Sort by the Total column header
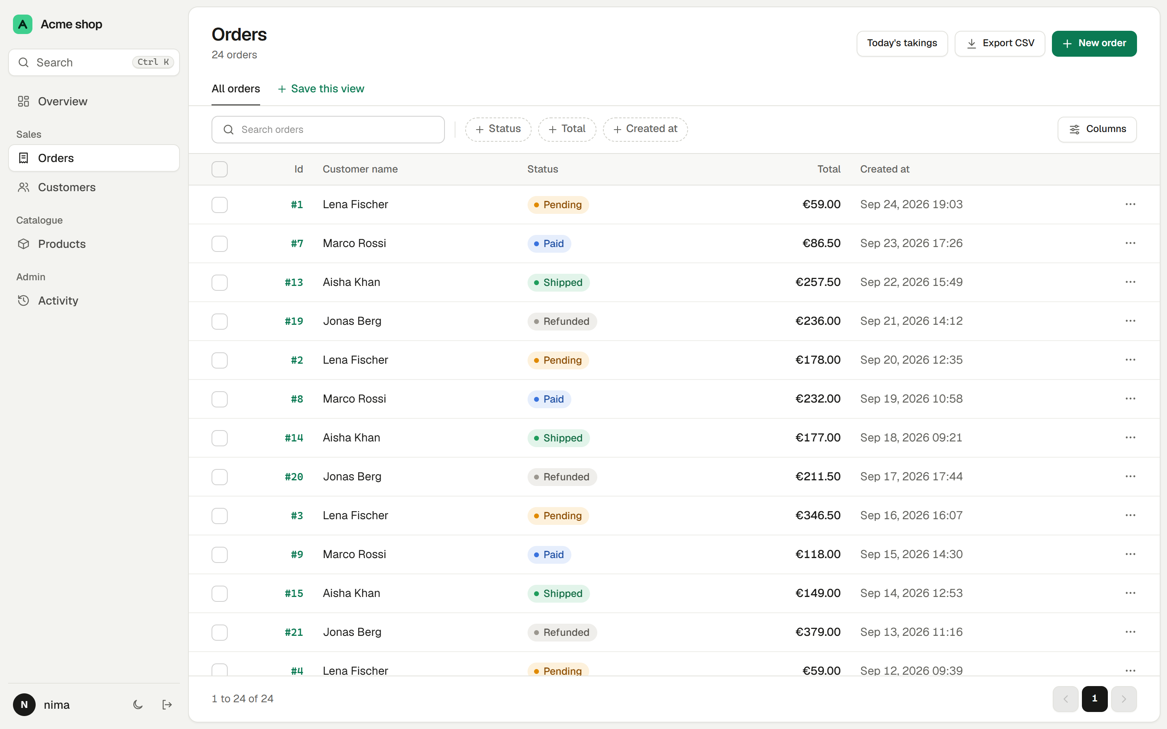The image size is (1167, 729). point(829,169)
